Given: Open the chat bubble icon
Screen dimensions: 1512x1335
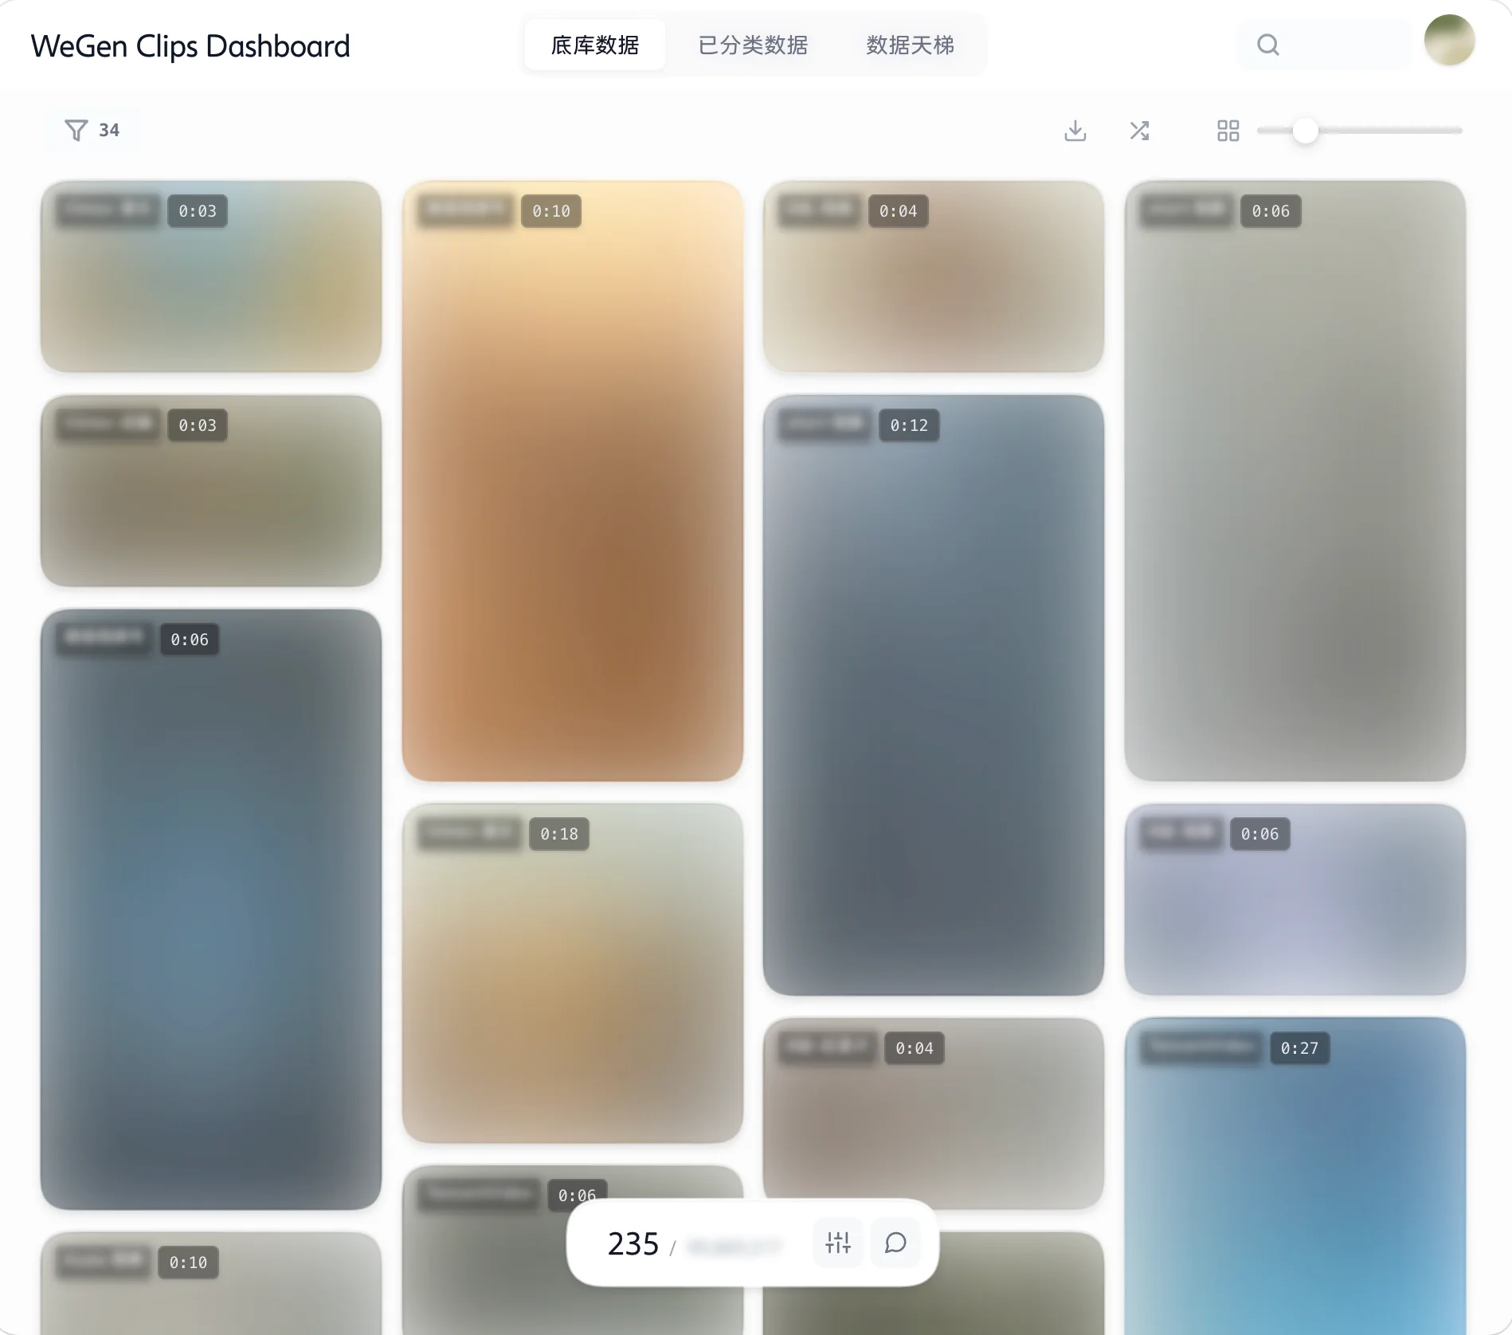Looking at the screenshot, I should [x=895, y=1243].
